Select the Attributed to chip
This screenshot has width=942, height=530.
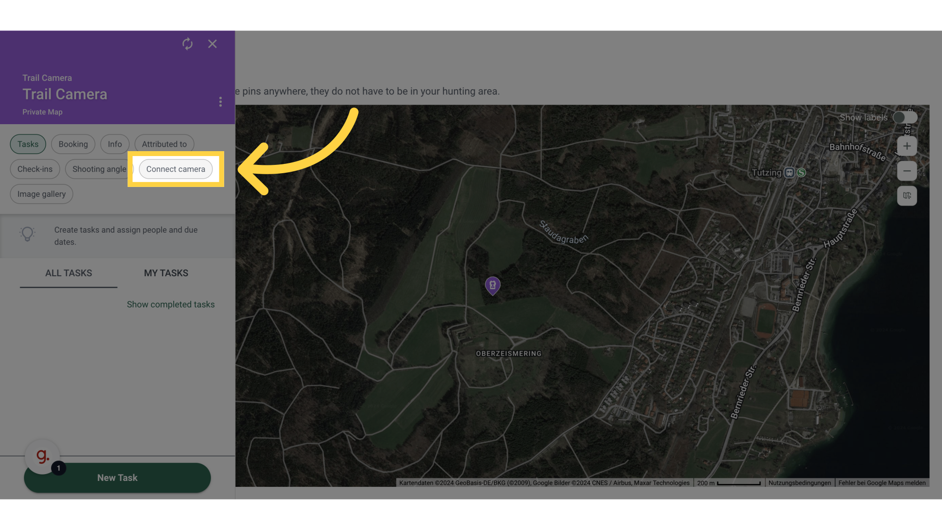164,144
